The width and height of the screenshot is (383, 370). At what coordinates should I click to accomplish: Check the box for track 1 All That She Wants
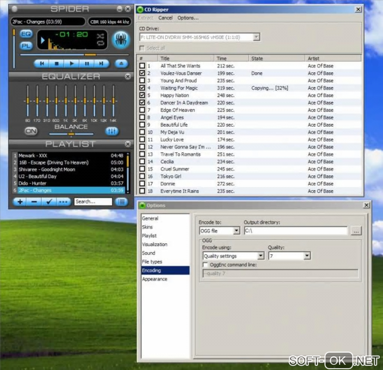coord(142,66)
